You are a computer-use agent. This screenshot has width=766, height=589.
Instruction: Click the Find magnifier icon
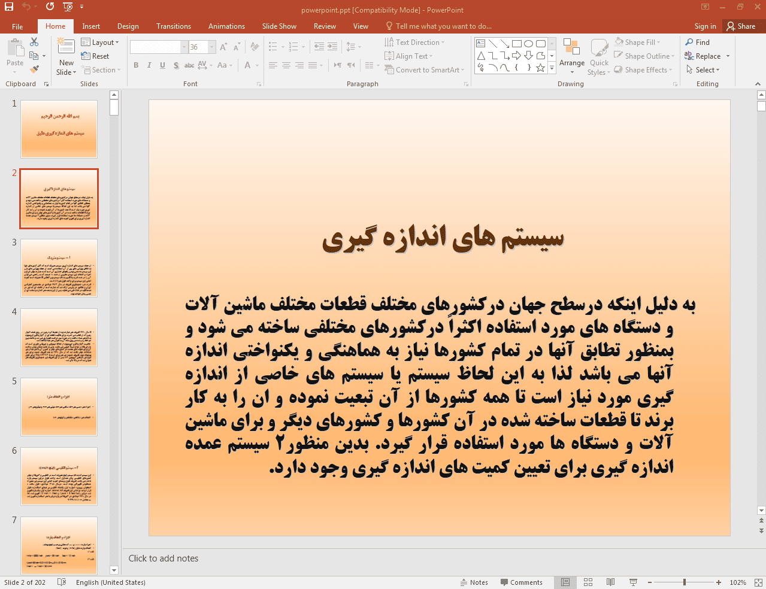[689, 42]
